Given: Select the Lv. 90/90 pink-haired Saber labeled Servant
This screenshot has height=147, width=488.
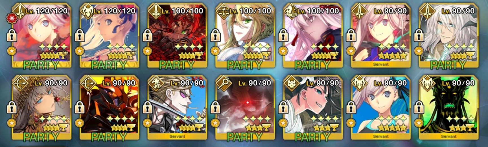Looking at the screenshot, I should [381, 36].
